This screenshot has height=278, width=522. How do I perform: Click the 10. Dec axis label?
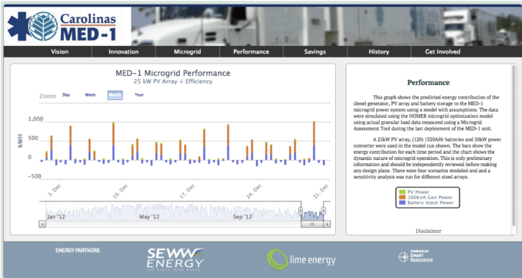tap(120, 191)
